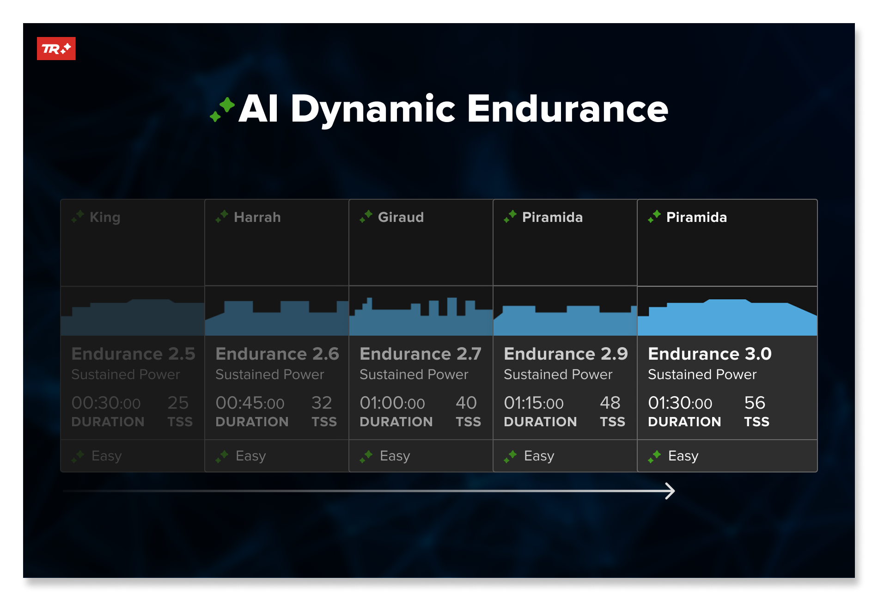This screenshot has height=601, width=878.
Task: Select the Endurance 2.9 workout title
Action: 566,354
